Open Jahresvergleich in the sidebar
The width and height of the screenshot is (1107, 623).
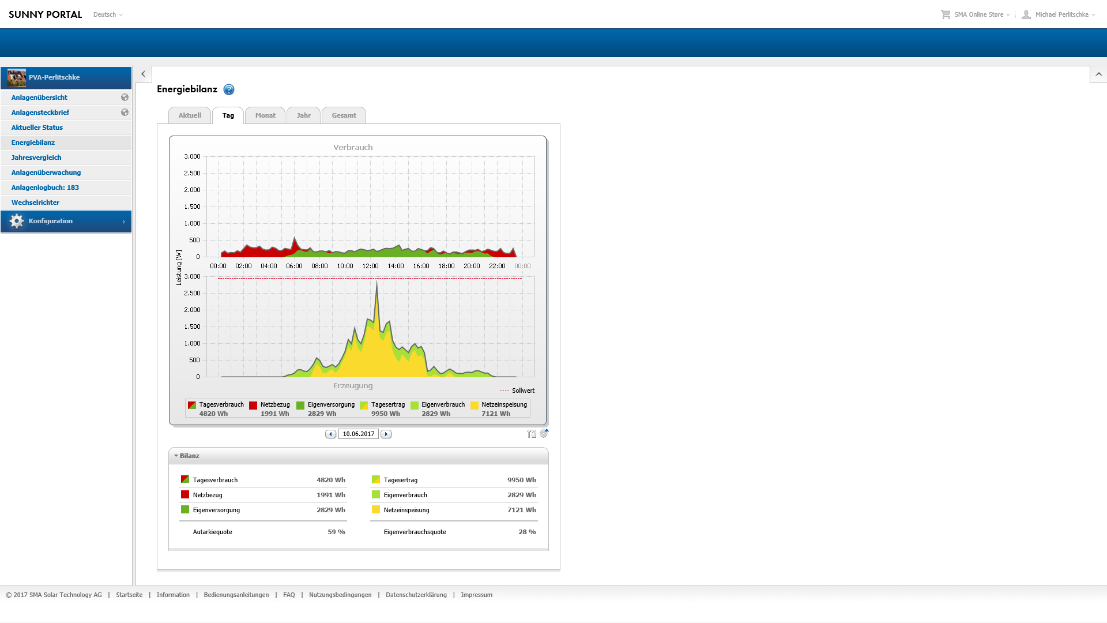click(x=36, y=157)
